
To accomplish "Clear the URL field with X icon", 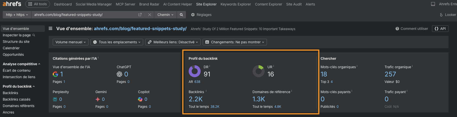I will [x=149, y=15].
